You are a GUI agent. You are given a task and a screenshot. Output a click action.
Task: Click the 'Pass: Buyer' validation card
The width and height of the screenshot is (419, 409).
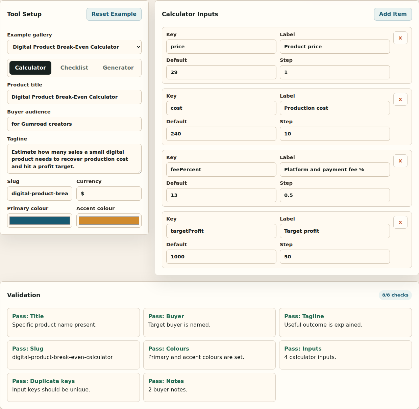(x=209, y=323)
